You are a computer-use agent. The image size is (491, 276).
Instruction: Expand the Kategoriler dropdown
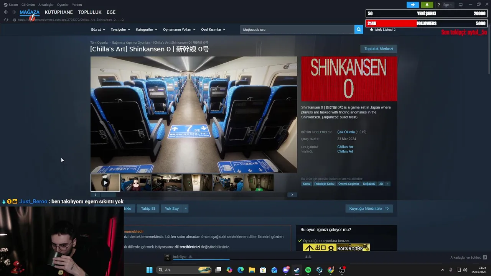tap(147, 30)
